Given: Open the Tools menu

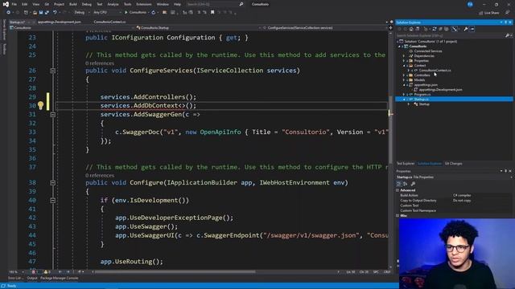Looking at the screenshot, I should [x=127, y=4].
